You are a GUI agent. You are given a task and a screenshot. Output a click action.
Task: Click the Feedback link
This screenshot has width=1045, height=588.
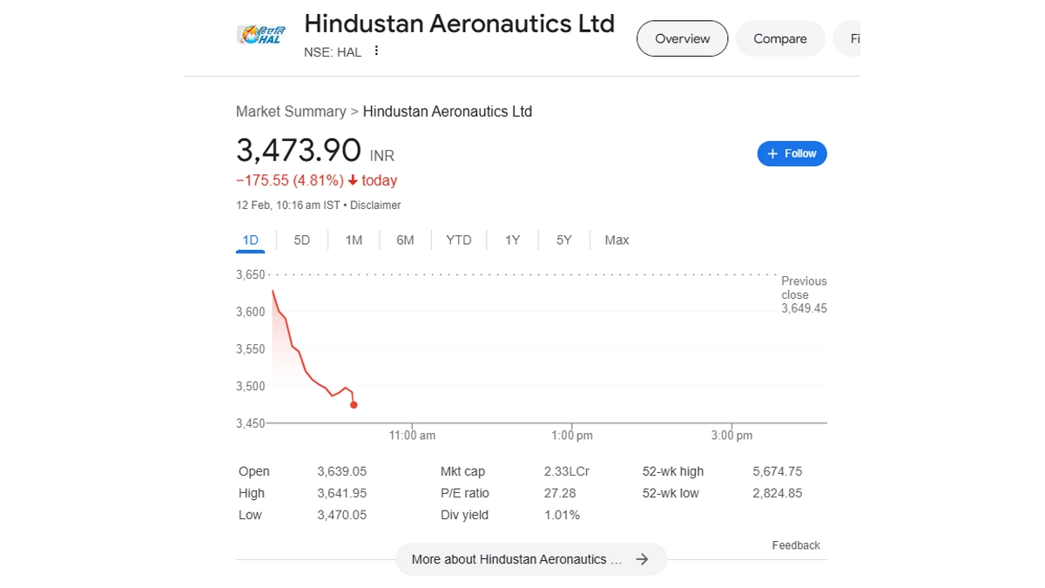tap(796, 545)
